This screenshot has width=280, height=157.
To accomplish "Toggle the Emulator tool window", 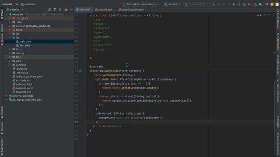I will pyautogui.click(x=278, y=122).
